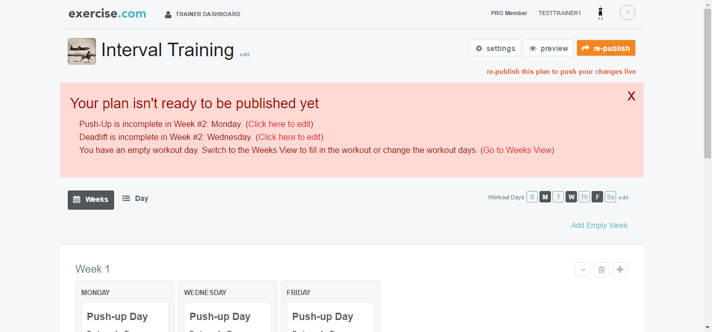Open Trainer Dashboard from header
Image resolution: width=712 pixels, height=332 pixels.
pyautogui.click(x=203, y=14)
